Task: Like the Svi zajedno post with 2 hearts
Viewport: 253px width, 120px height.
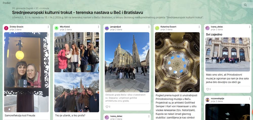Action: pos(207,89)
